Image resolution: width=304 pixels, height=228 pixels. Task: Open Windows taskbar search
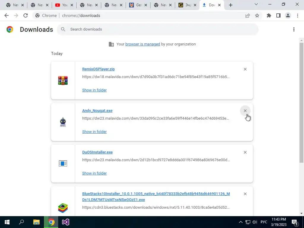[x=21, y=222]
